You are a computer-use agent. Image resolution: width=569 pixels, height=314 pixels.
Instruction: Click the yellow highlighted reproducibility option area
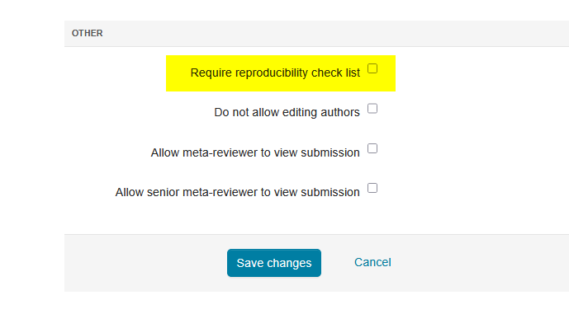pos(281,73)
